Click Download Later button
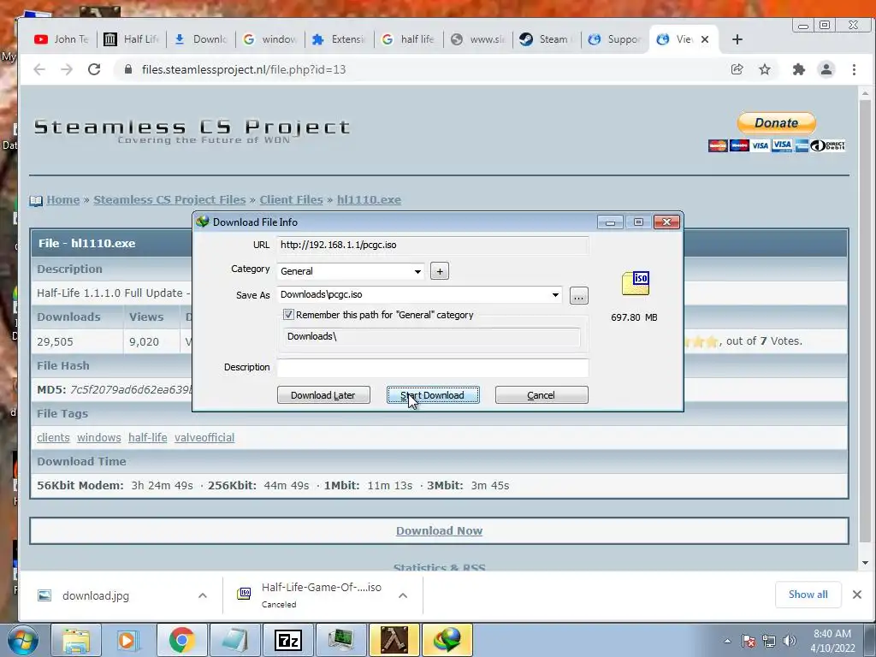The height and width of the screenshot is (657, 876). [x=323, y=395]
